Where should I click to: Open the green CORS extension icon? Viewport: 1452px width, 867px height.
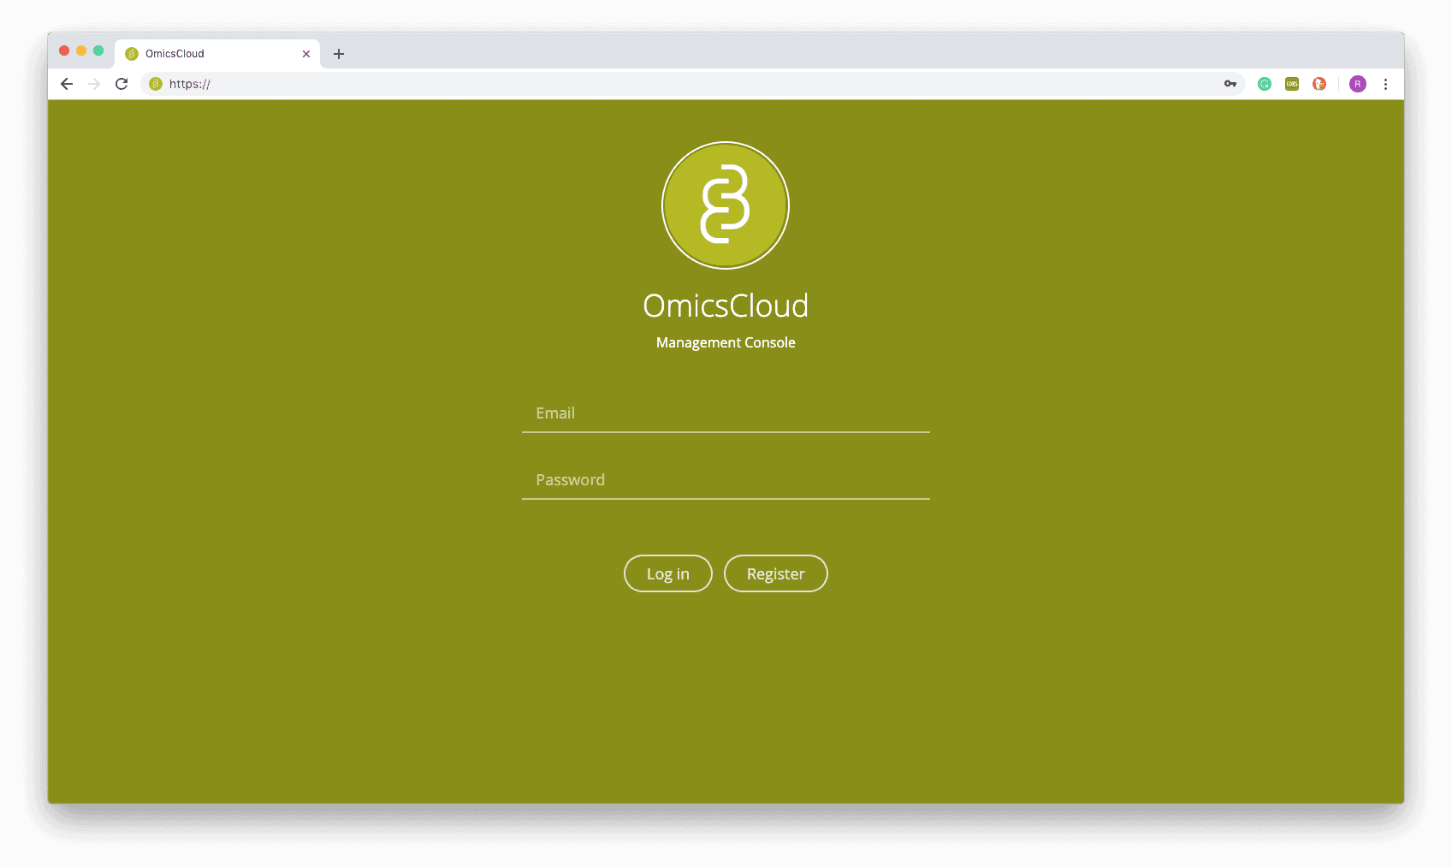pos(1292,84)
